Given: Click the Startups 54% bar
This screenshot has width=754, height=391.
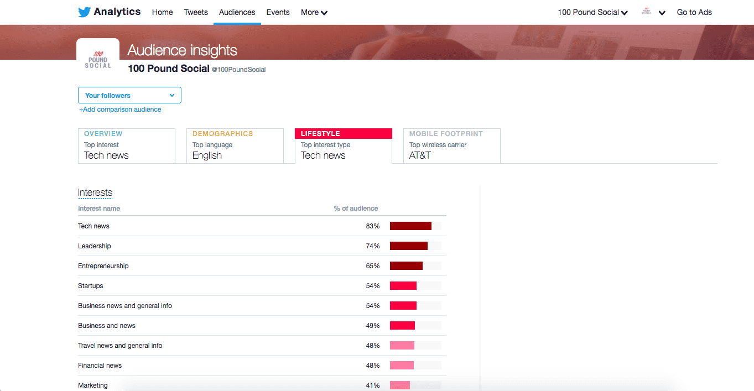Looking at the screenshot, I should 403,286.
